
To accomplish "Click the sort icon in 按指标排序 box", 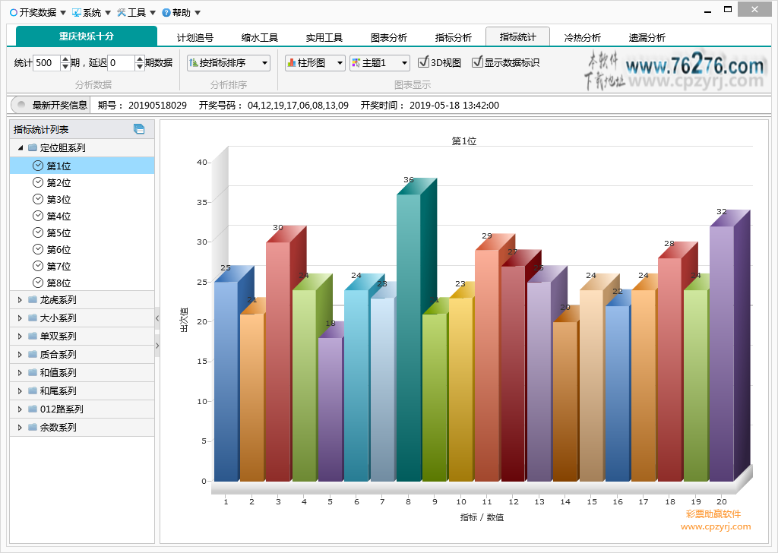I will (x=194, y=62).
